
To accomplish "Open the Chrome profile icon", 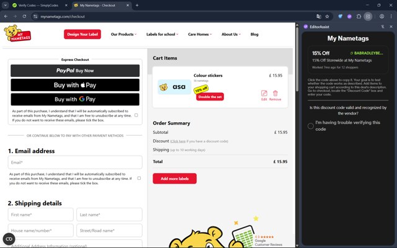I will 382,17.
